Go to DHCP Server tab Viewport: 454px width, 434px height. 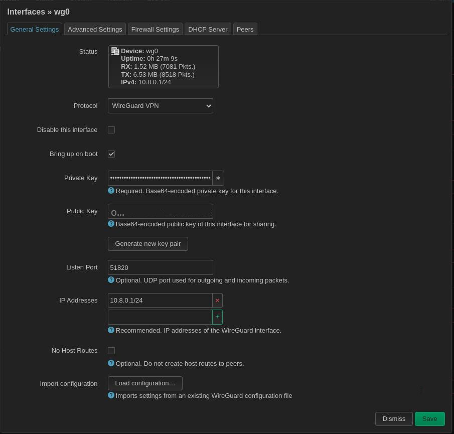pyautogui.click(x=208, y=29)
